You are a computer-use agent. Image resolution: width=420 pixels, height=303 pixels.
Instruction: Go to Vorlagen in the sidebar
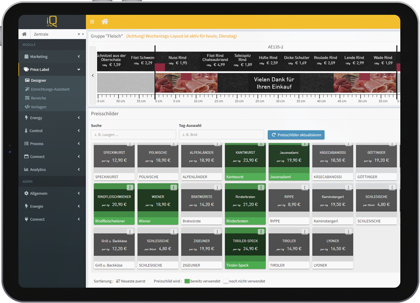coord(38,107)
